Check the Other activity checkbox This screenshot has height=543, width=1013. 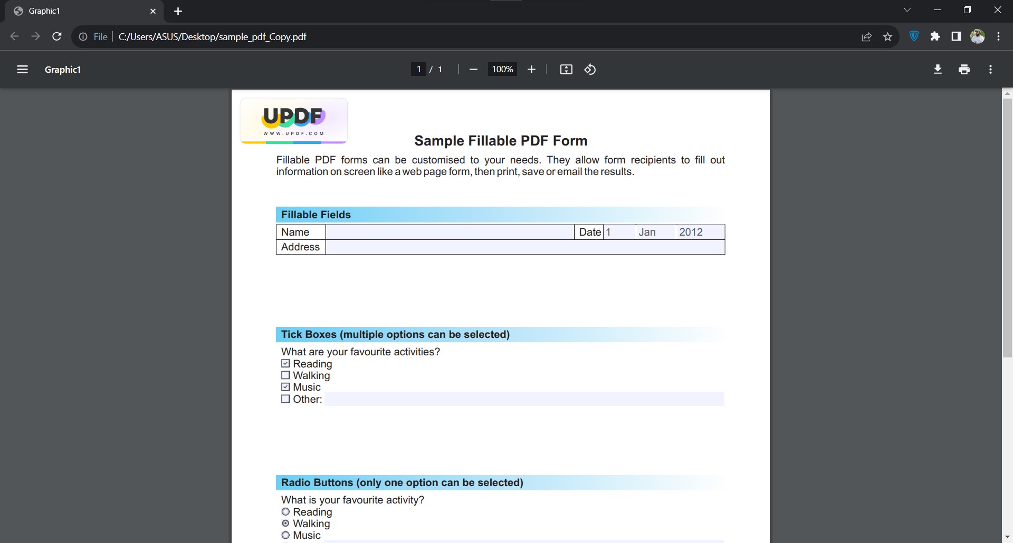click(x=285, y=399)
